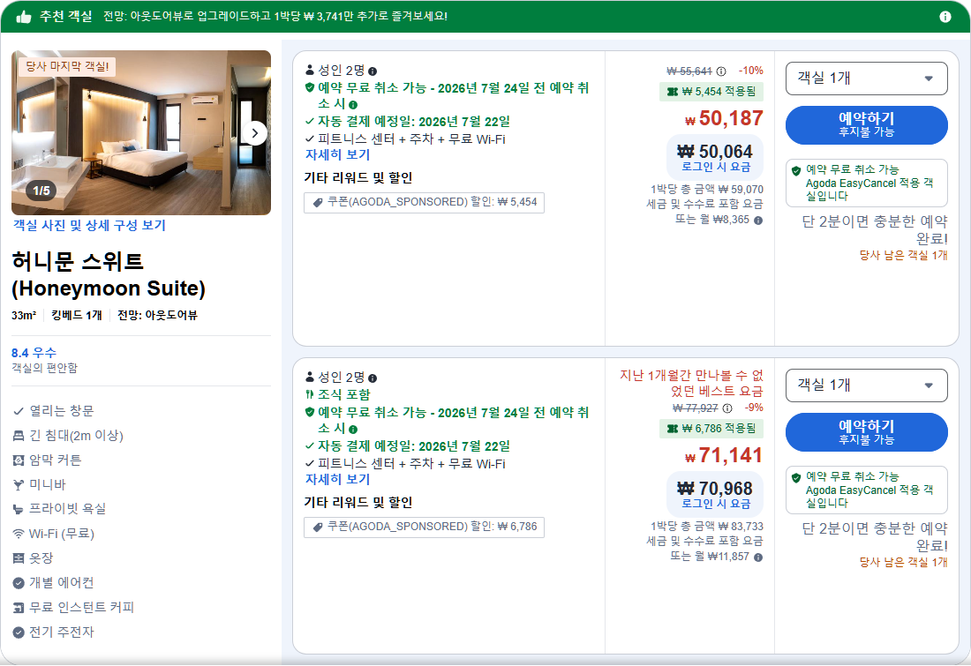Click the 미니바 cocktail icon

point(19,484)
